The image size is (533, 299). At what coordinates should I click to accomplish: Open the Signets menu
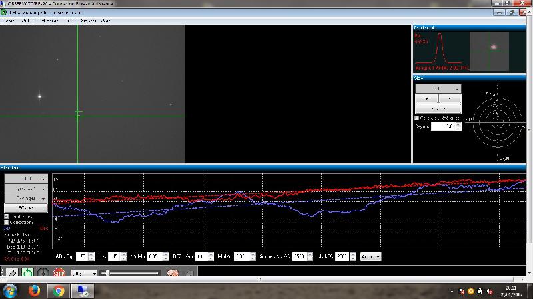(89, 21)
